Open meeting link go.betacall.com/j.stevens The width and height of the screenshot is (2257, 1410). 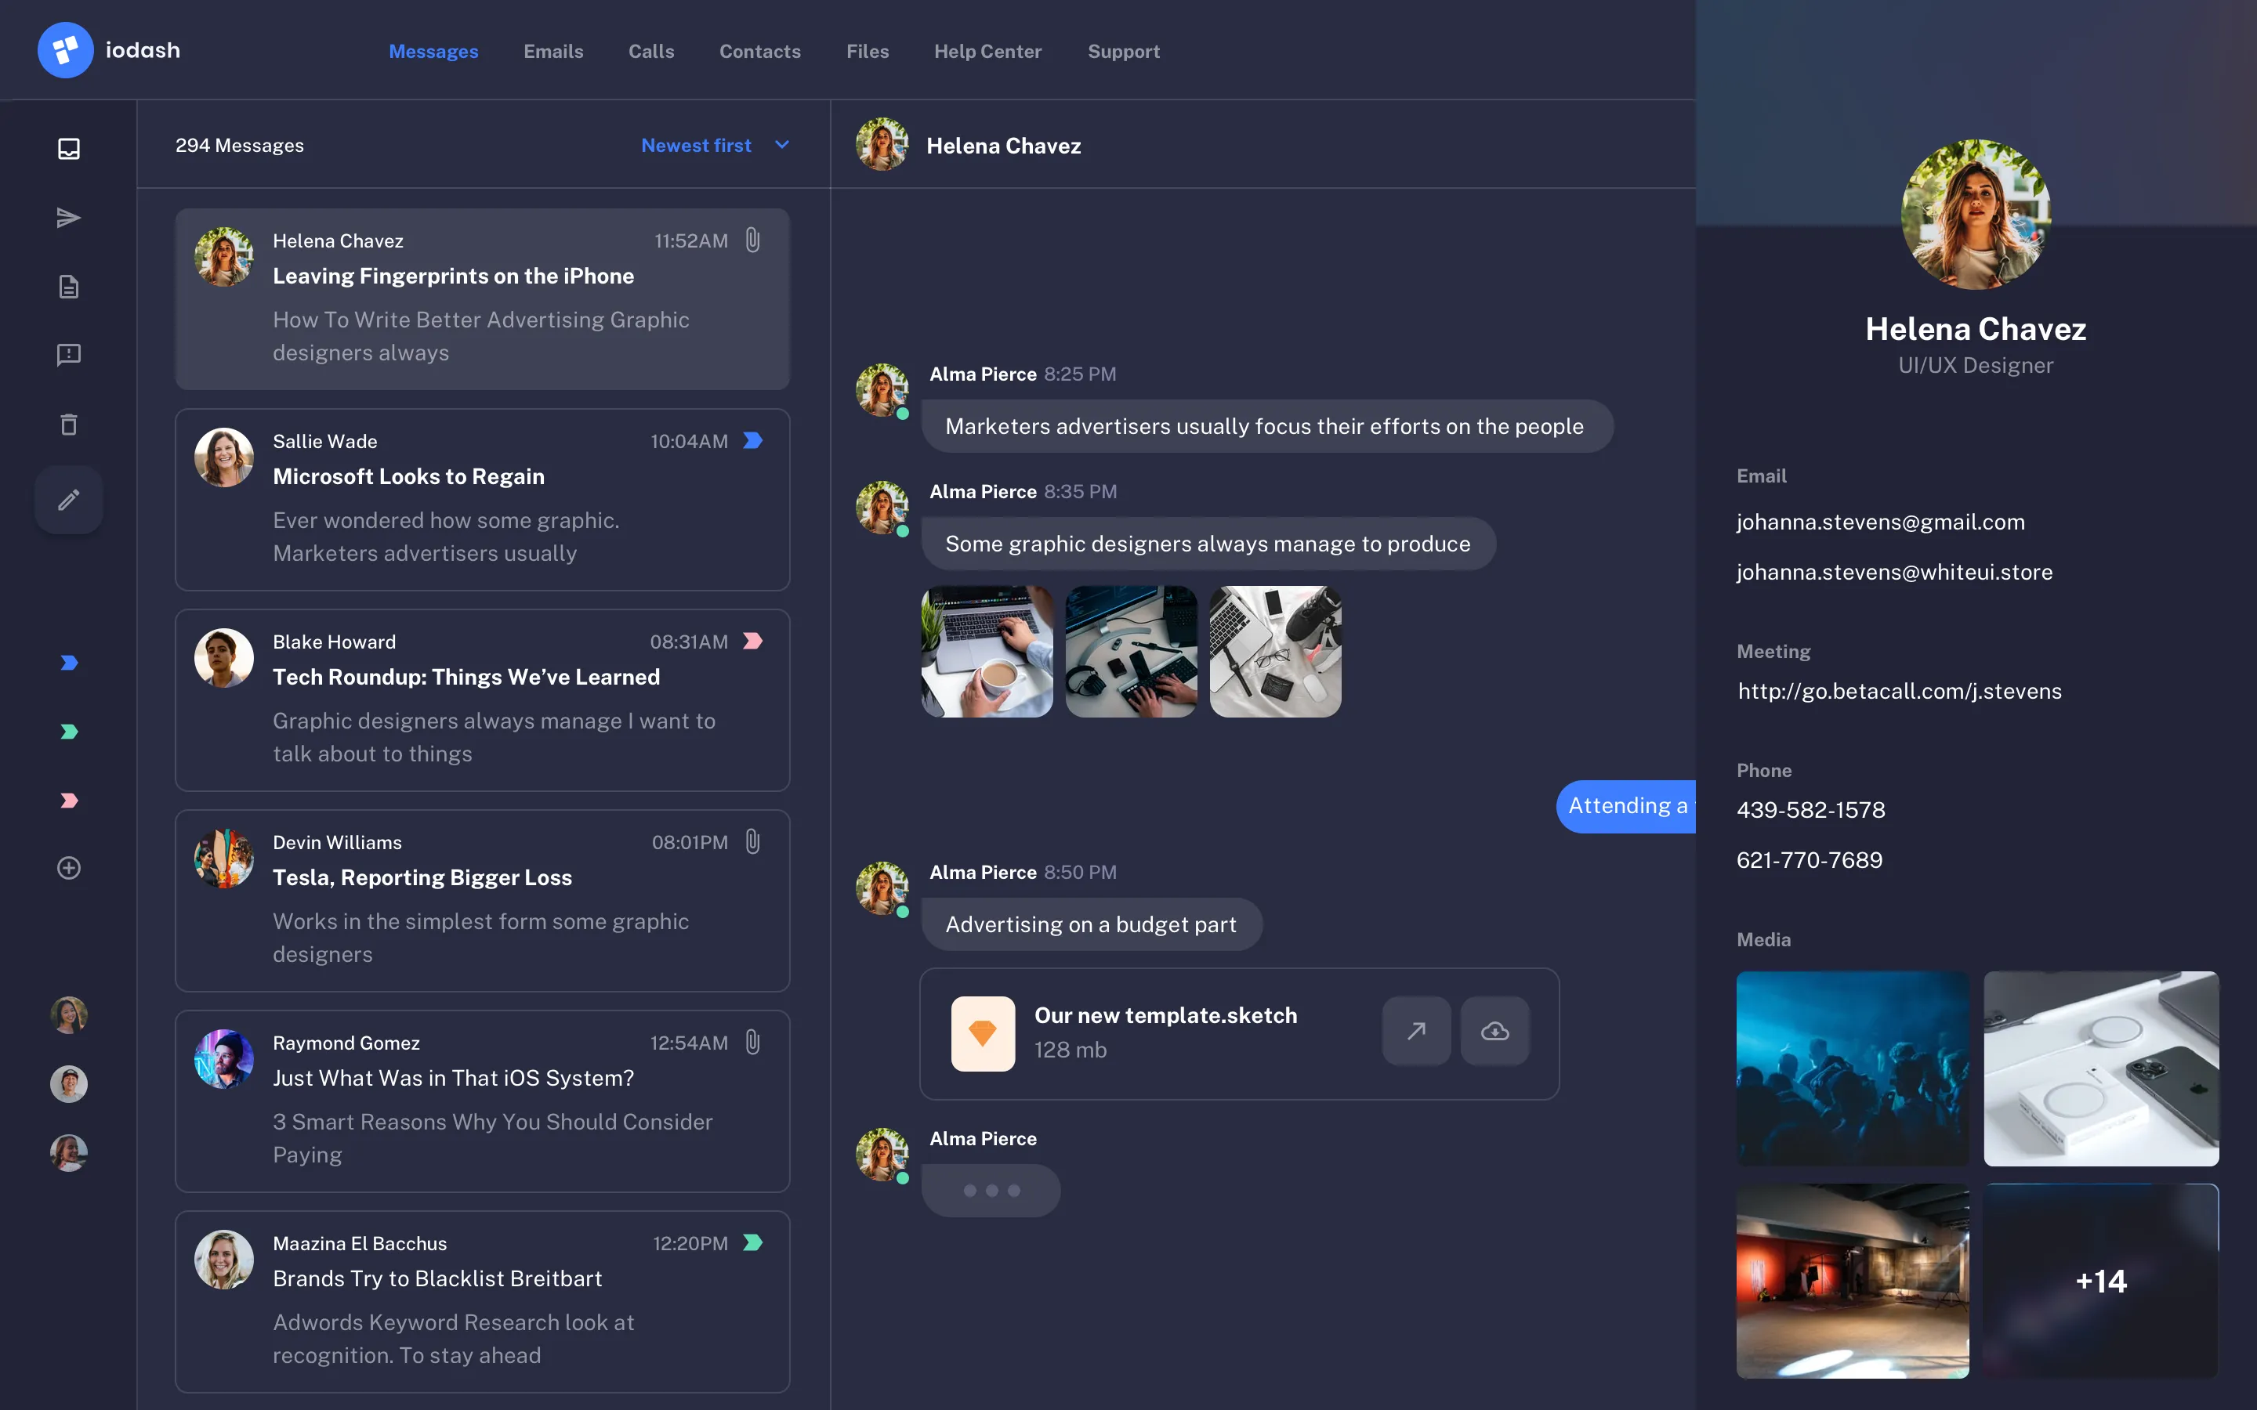click(1900, 691)
